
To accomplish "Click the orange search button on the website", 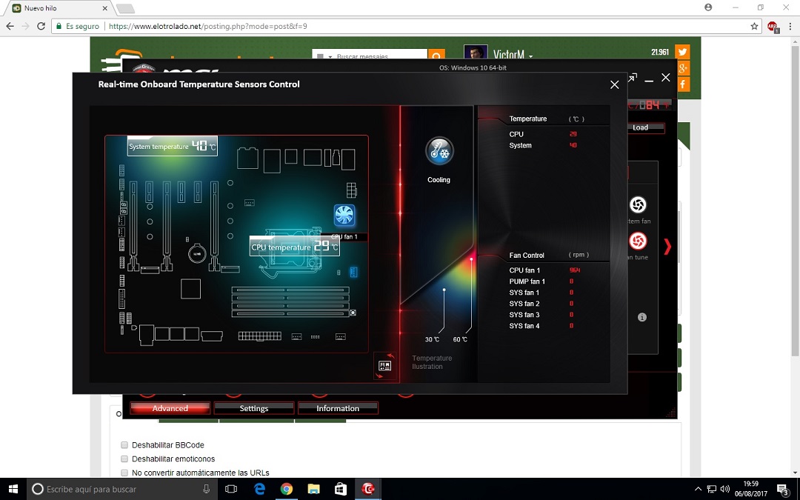I will (436, 56).
